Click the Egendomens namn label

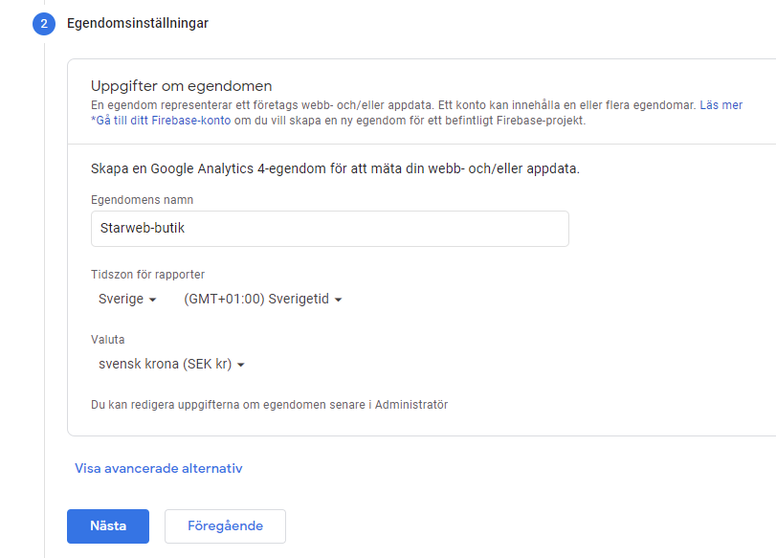point(142,200)
